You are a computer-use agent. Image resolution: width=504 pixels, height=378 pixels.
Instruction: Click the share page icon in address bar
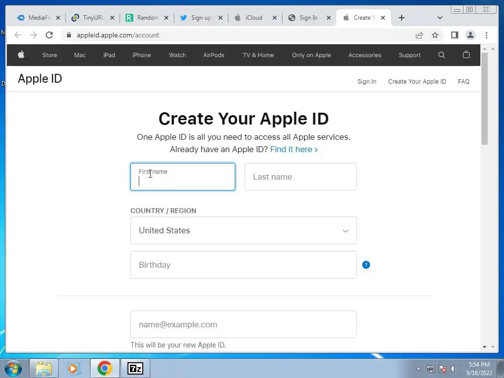click(419, 35)
